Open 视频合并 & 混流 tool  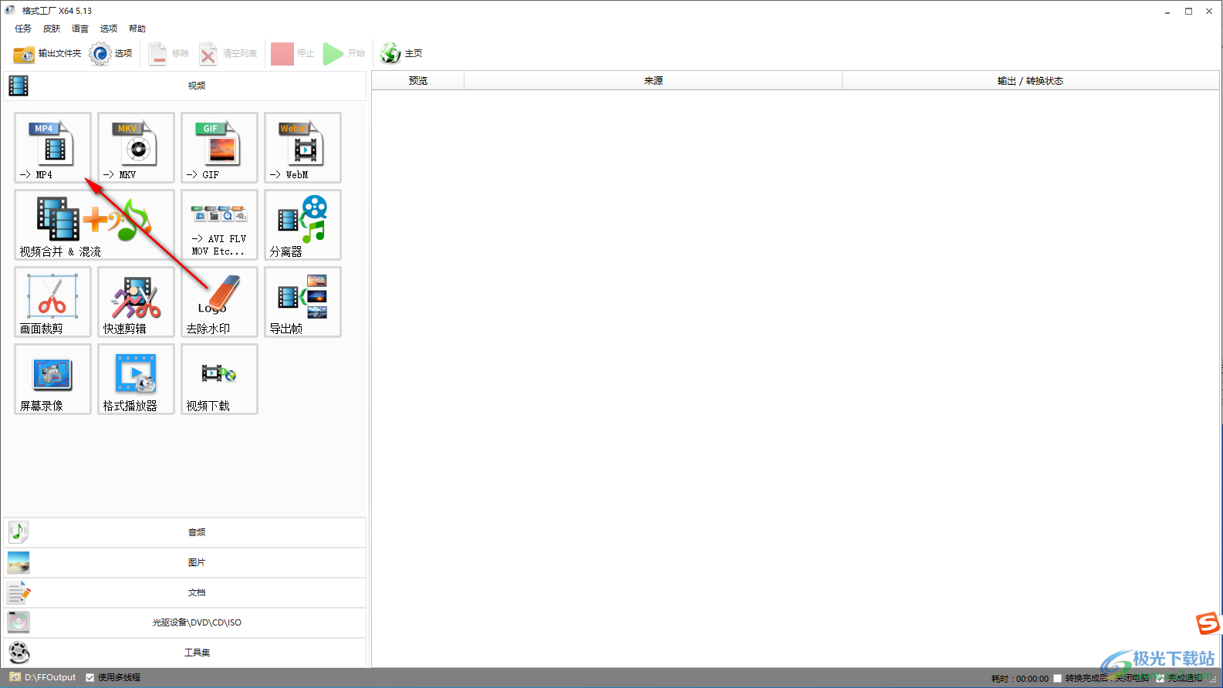click(x=94, y=224)
